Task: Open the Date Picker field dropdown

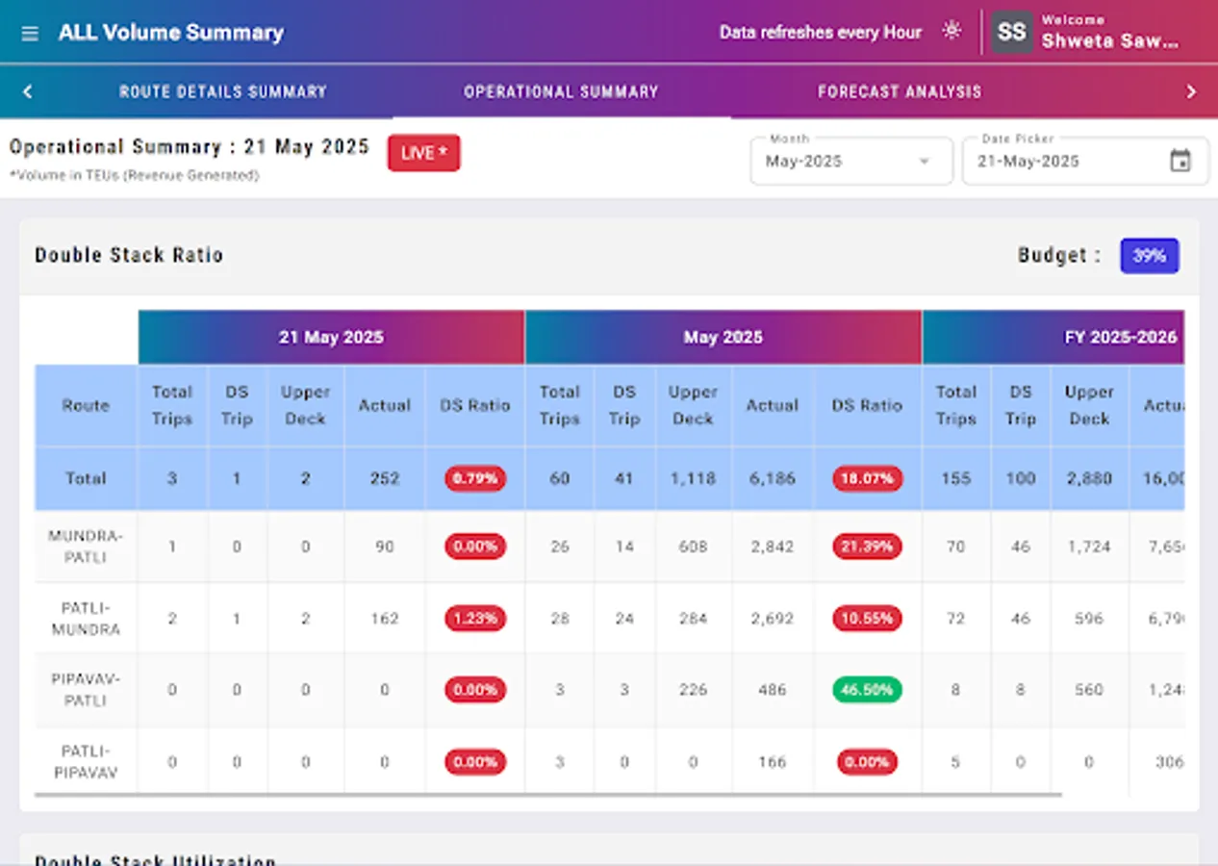Action: point(1085,161)
